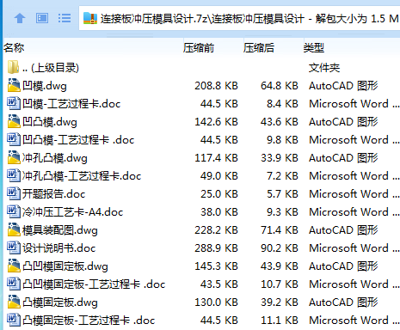Click the DWG icon for 凸凹模固定板.dwg
The height and width of the screenshot is (330, 400).
pos(14,266)
